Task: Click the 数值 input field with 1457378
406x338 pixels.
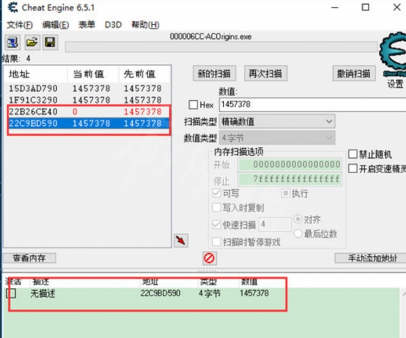Action: pos(313,104)
